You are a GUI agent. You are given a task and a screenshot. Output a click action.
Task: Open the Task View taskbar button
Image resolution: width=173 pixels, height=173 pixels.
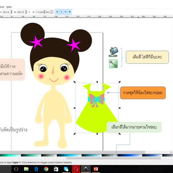16,169
